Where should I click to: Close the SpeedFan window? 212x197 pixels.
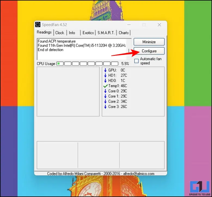click(x=159, y=25)
